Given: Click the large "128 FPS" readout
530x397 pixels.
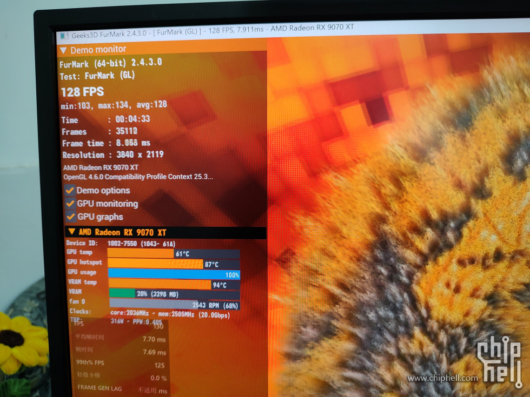Looking at the screenshot, I should 82,92.
